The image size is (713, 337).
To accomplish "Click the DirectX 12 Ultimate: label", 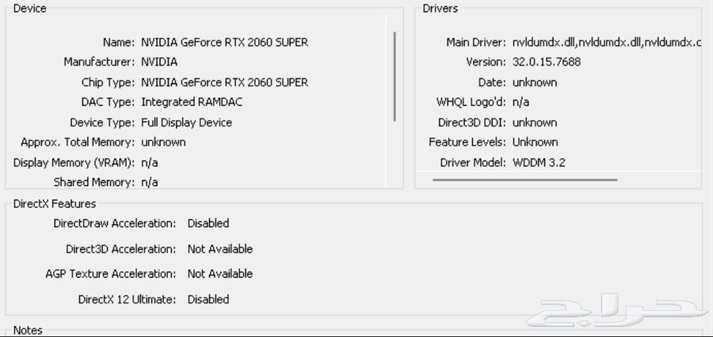I will (128, 299).
